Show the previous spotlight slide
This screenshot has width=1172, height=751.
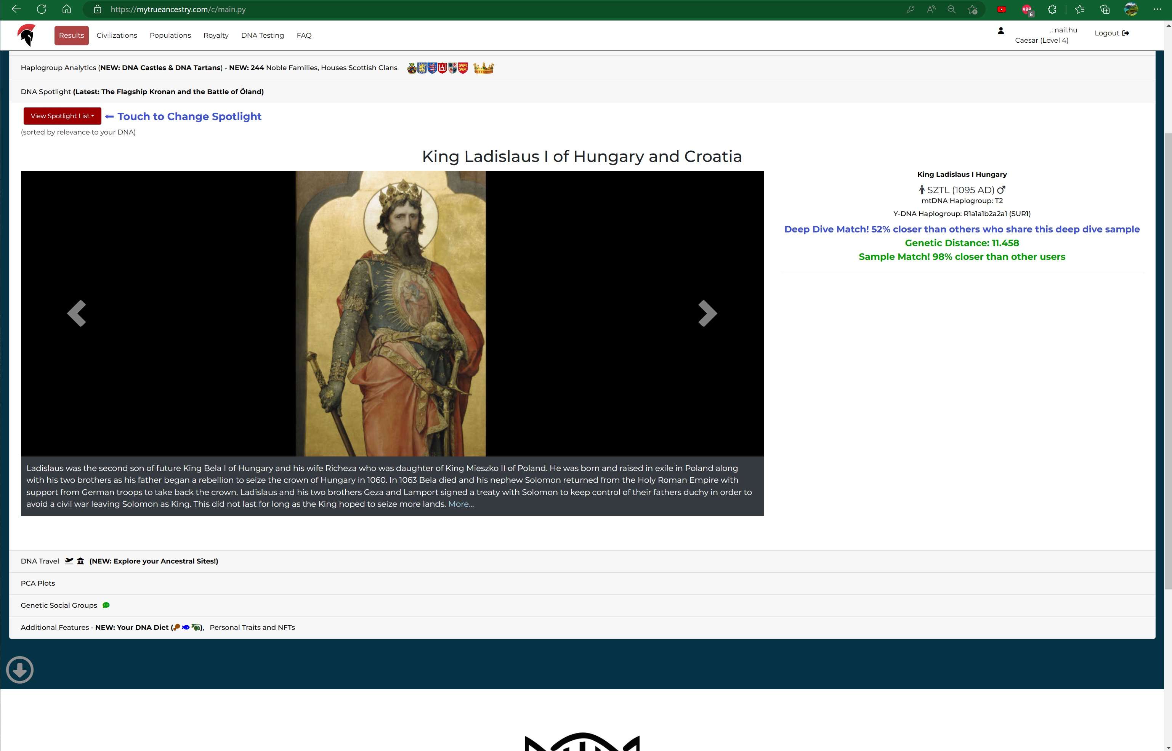(x=77, y=313)
